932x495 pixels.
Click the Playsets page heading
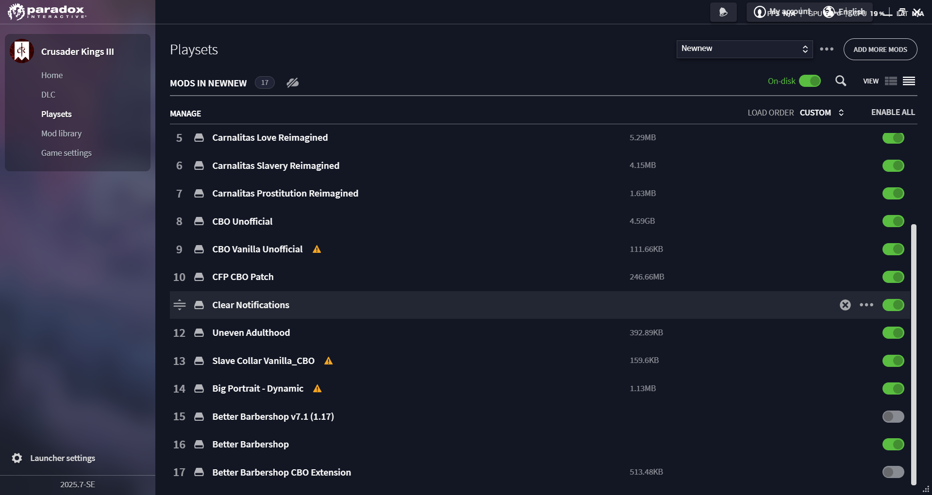pyautogui.click(x=194, y=49)
